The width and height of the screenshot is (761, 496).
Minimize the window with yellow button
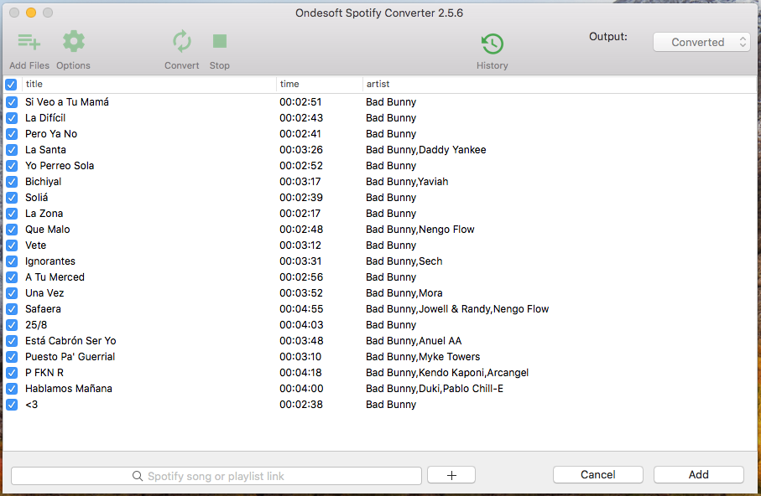pos(31,13)
